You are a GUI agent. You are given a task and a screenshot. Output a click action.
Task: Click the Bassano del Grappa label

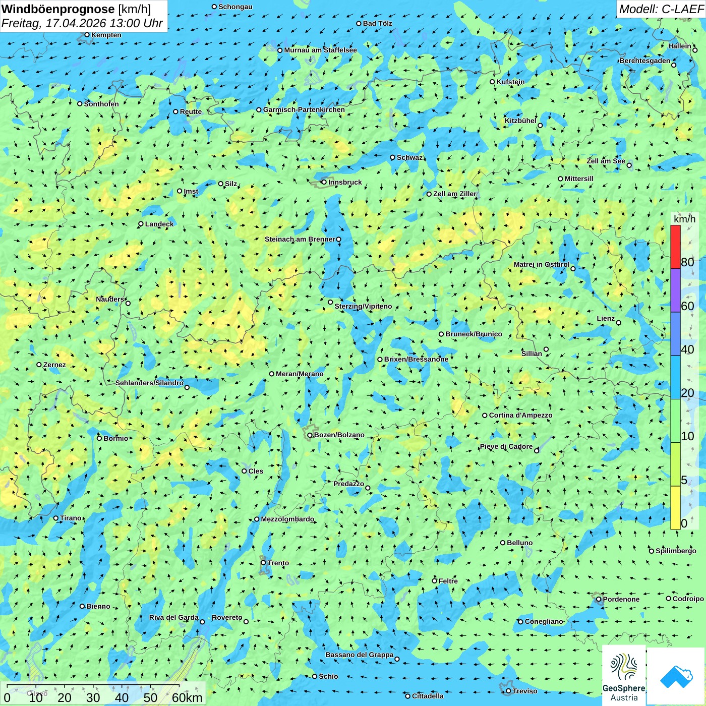tap(360, 655)
